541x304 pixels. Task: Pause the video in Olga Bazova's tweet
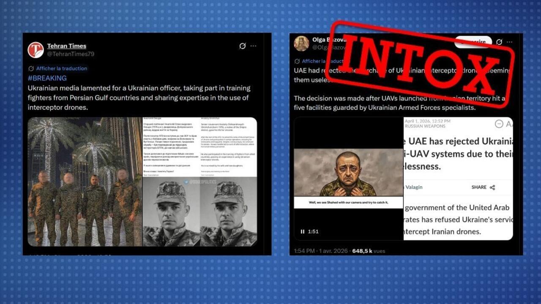coord(303,231)
